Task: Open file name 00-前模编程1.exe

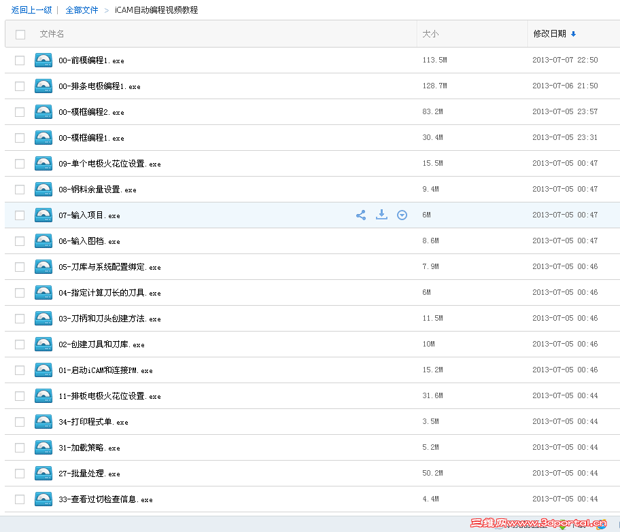Action: pyautogui.click(x=91, y=60)
